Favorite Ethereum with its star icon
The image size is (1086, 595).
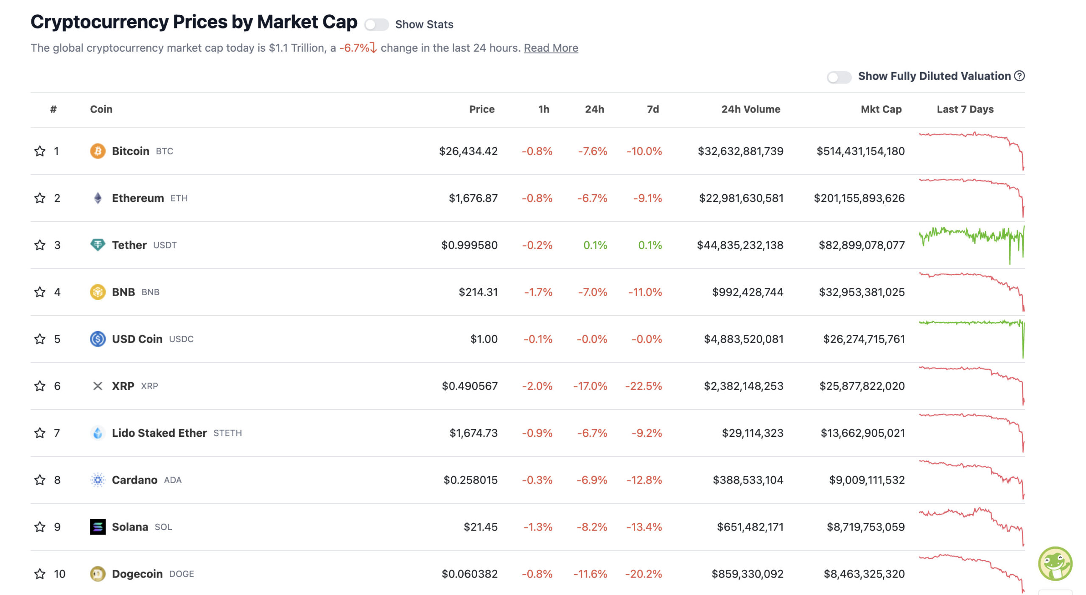40,198
